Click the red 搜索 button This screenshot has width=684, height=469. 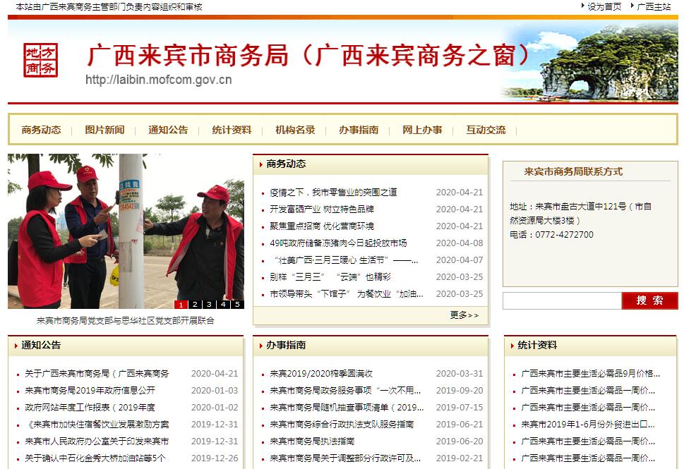coord(649,300)
